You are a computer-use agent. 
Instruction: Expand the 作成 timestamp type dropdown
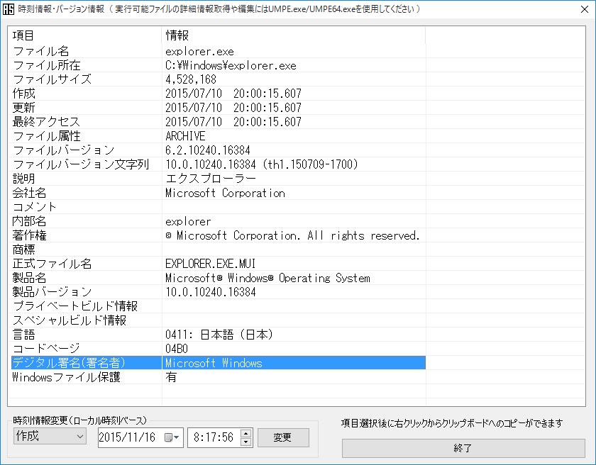[x=50, y=436]
